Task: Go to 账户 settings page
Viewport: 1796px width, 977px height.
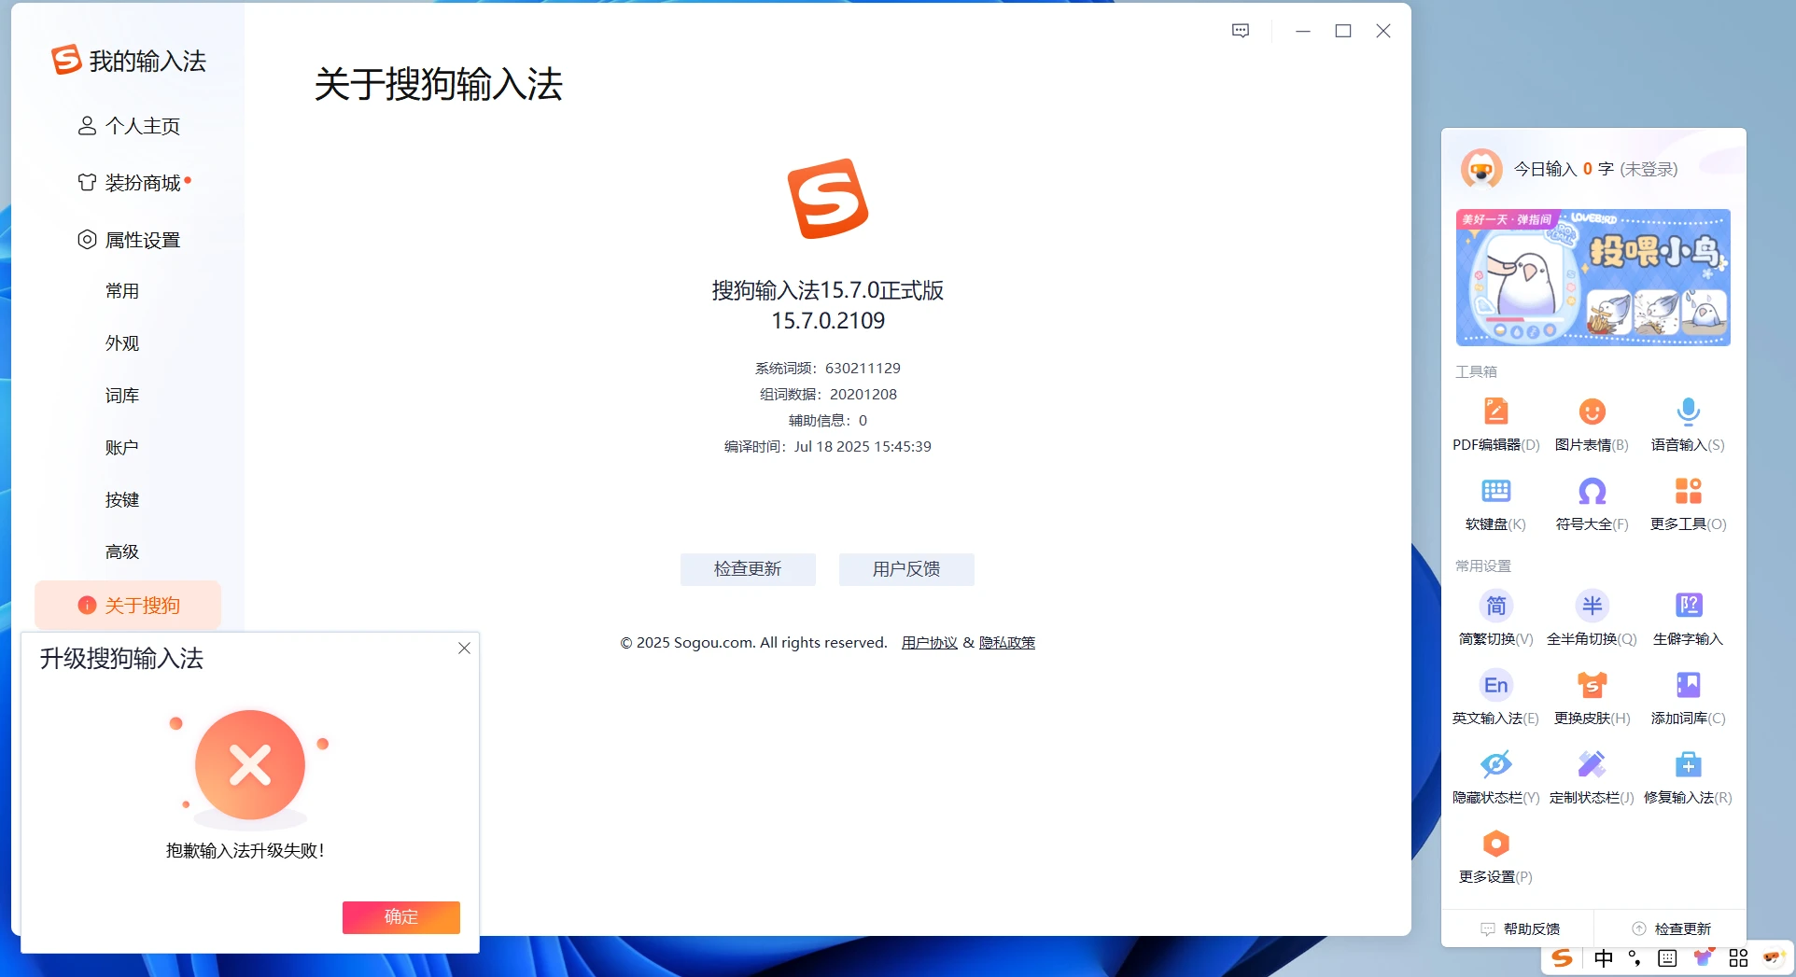Action: pyautogui.click(x=122, y=448)
